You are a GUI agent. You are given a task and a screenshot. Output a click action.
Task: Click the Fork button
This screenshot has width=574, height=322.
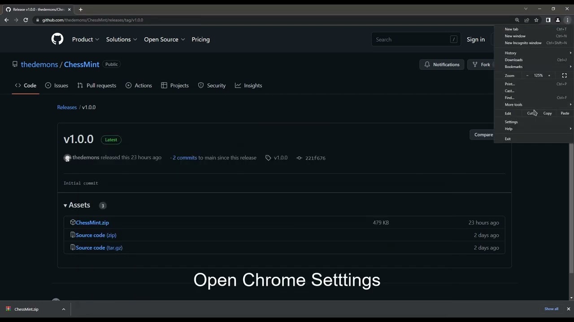pyautogui.click(x=482, y=64)
